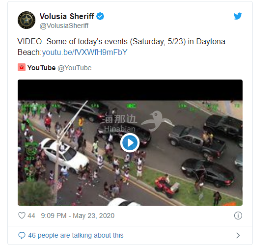
Task: Click the red YouTube card icon
Action: tap(22, 67)
